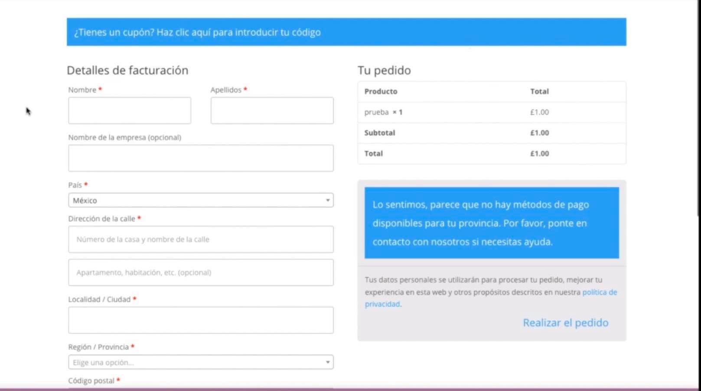Image resolution: width=701 pixels, height=391 pixels.
Task: Click the Código postal label
Action: pyautogui.click(x=94, y=381)
